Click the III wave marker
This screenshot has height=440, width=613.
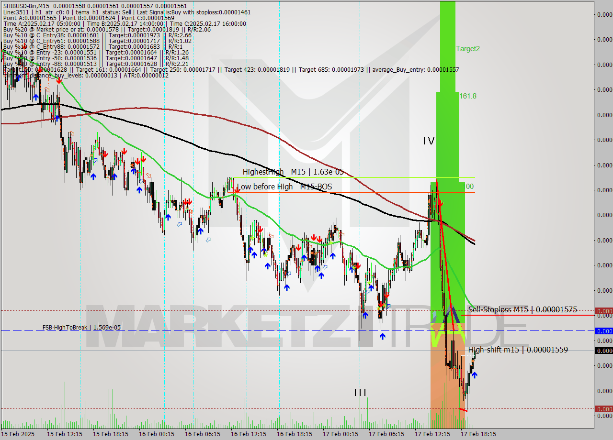(x=360, y=393)
